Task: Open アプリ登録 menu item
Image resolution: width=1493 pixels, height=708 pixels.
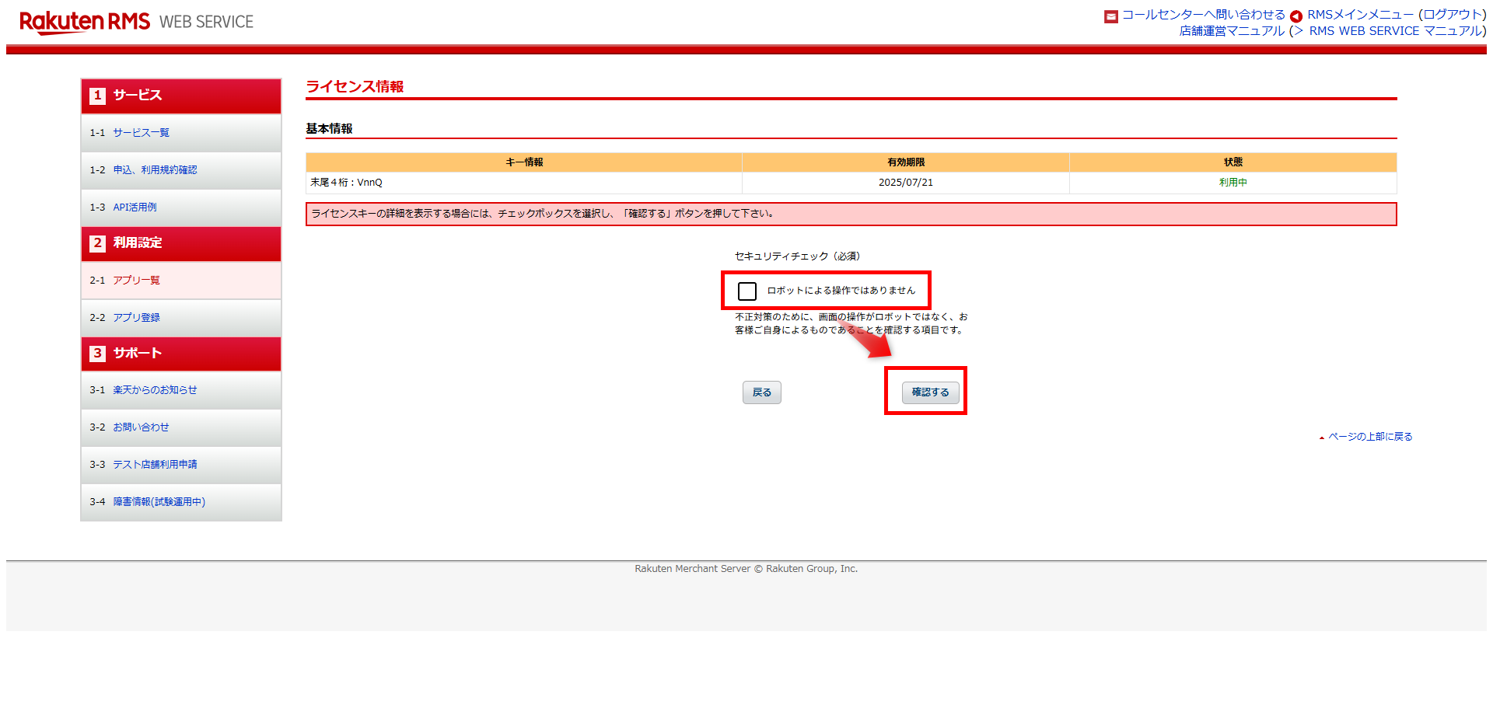Action: point(136,318)
